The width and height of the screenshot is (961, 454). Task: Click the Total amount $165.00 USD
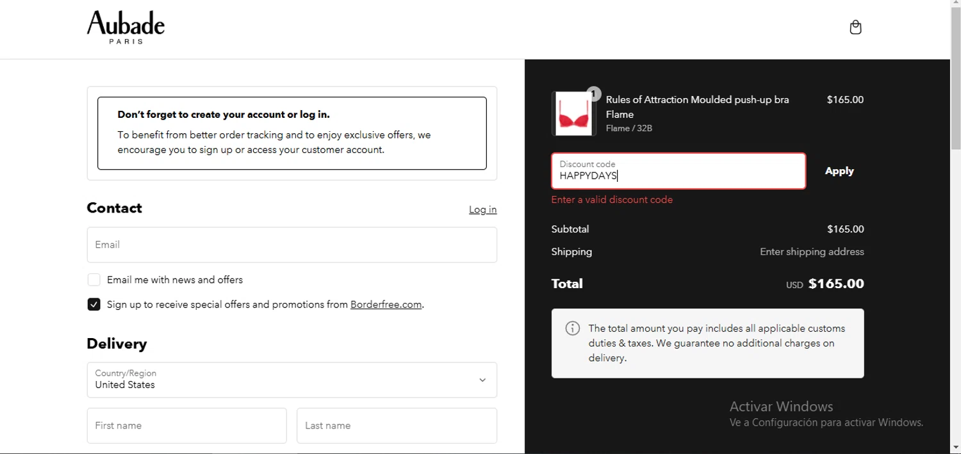coord(825,284)
